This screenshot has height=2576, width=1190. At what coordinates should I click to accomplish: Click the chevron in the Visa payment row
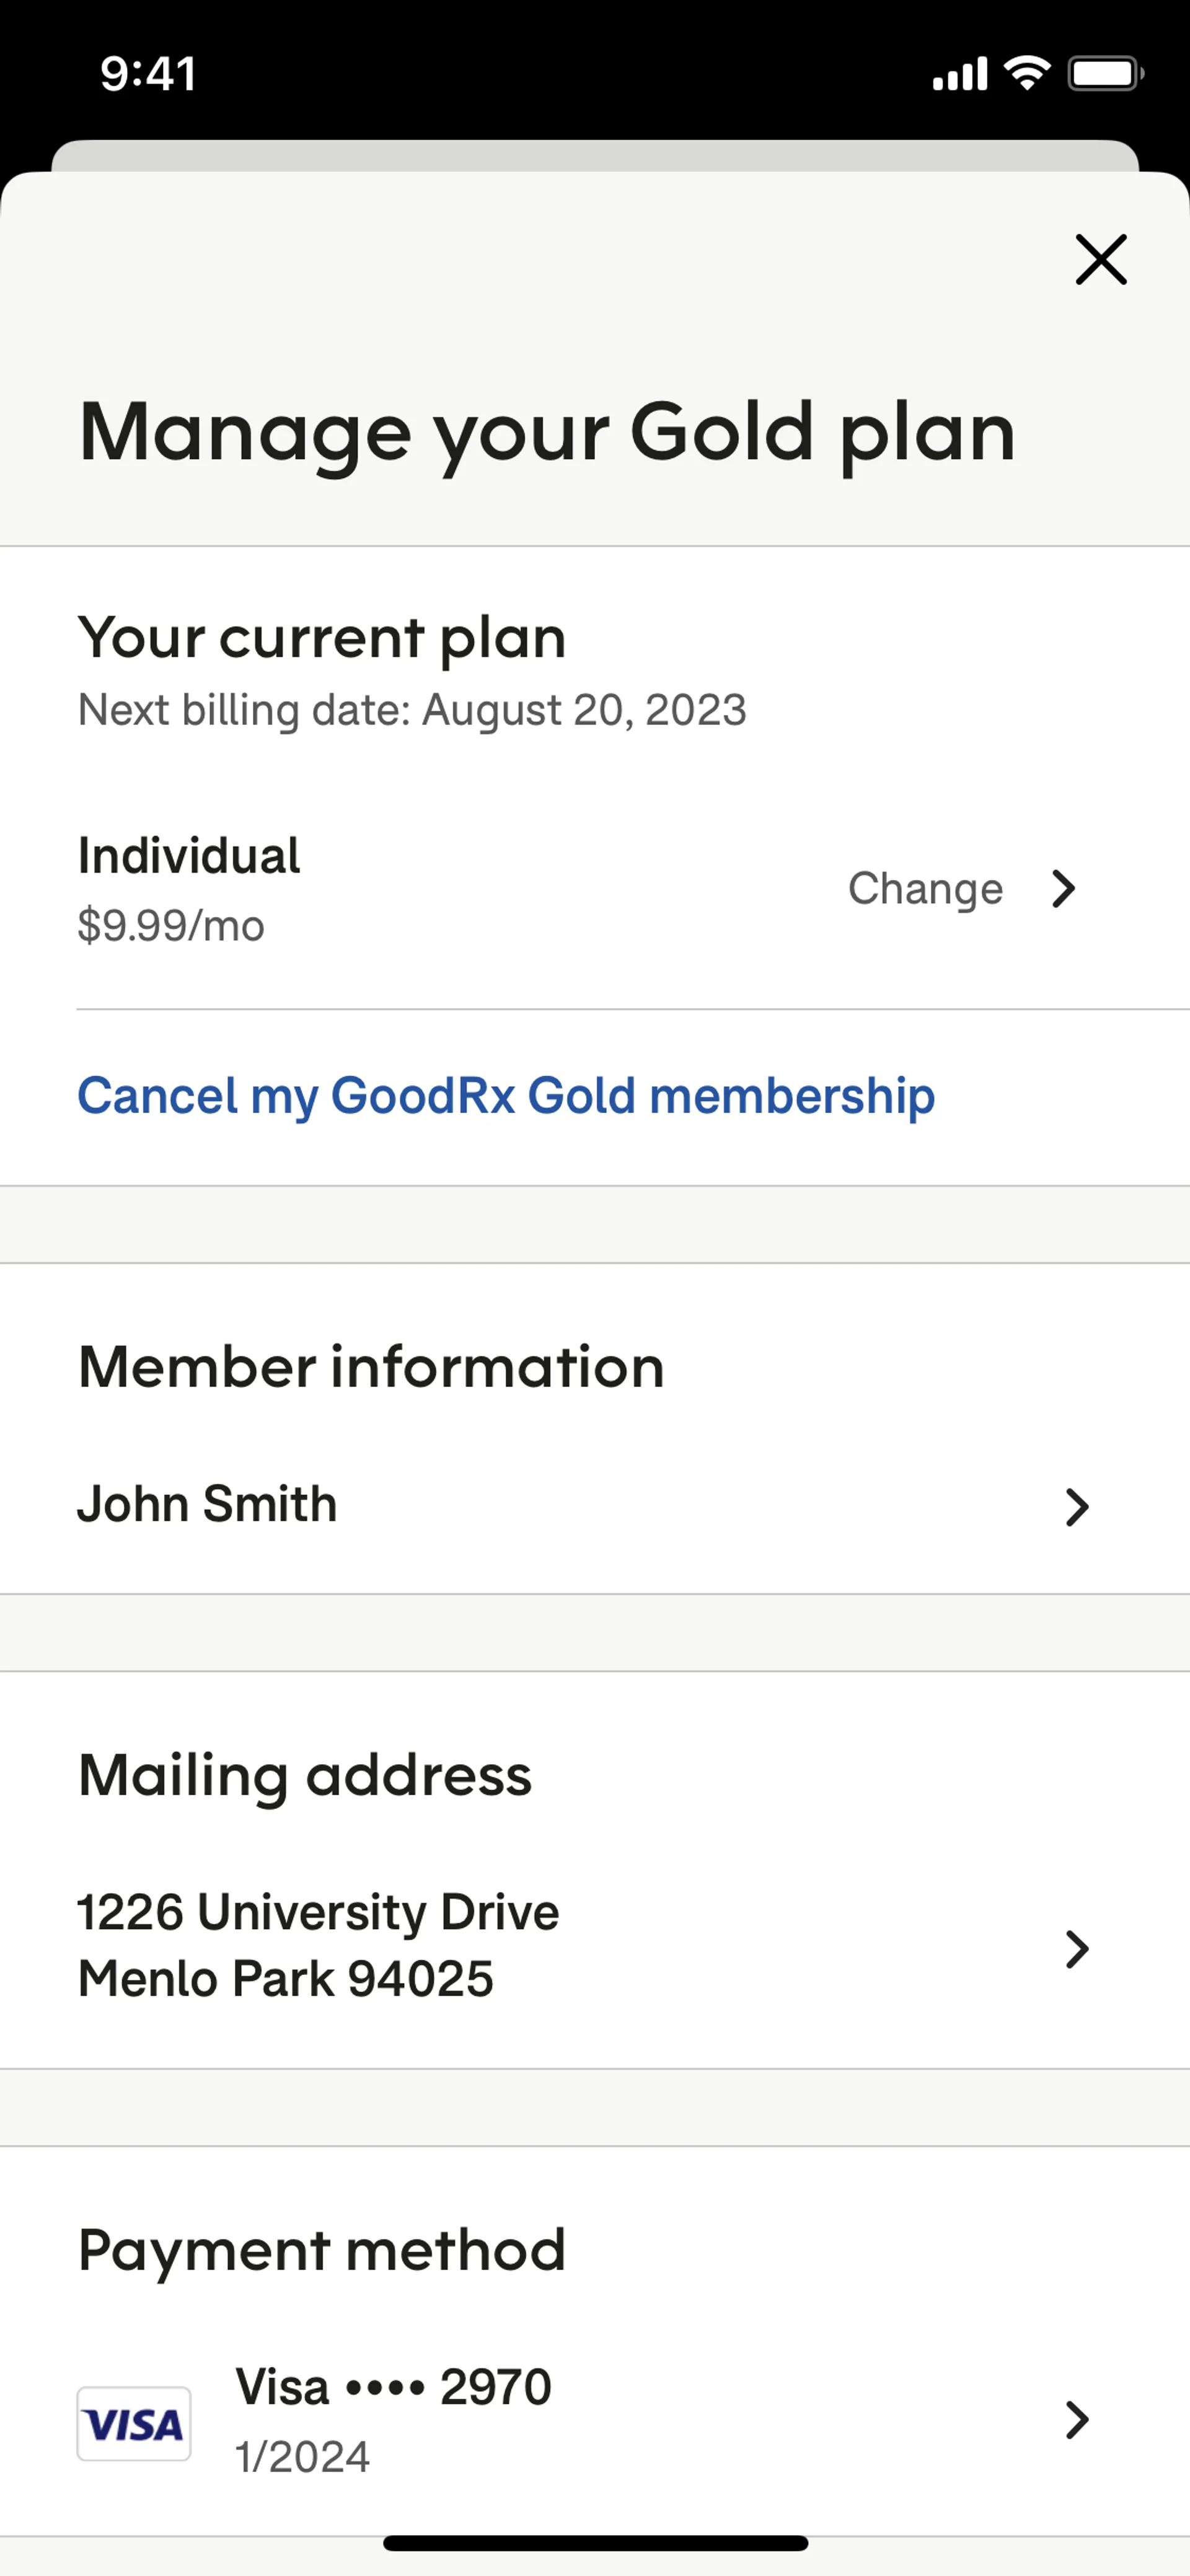click(x=1076, y=2420)
